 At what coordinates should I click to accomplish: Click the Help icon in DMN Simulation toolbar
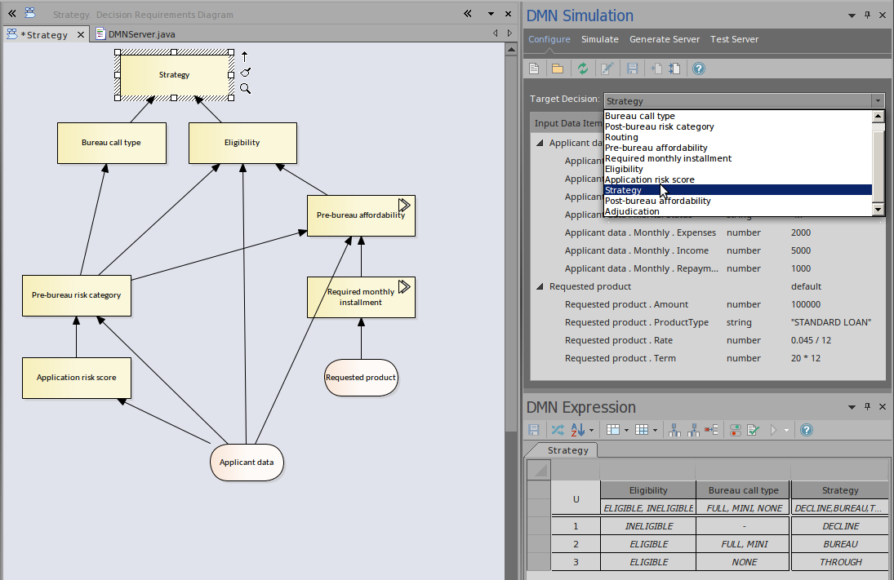point(699,69)
